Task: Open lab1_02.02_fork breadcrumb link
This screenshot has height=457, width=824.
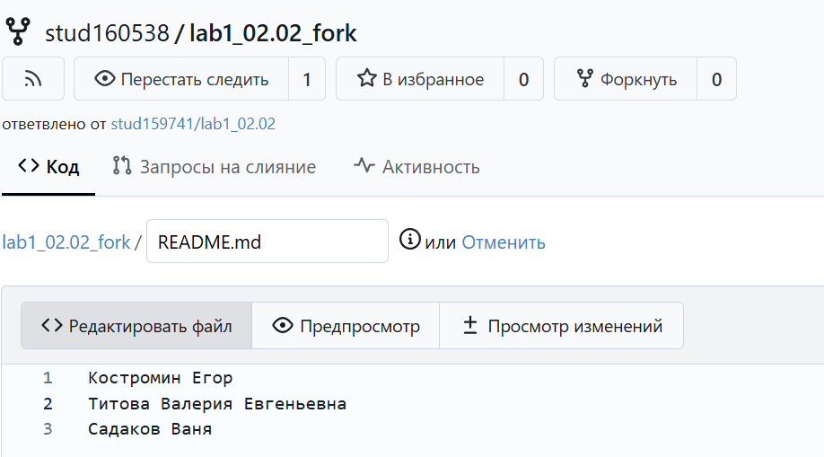Action: click(66, 242)
